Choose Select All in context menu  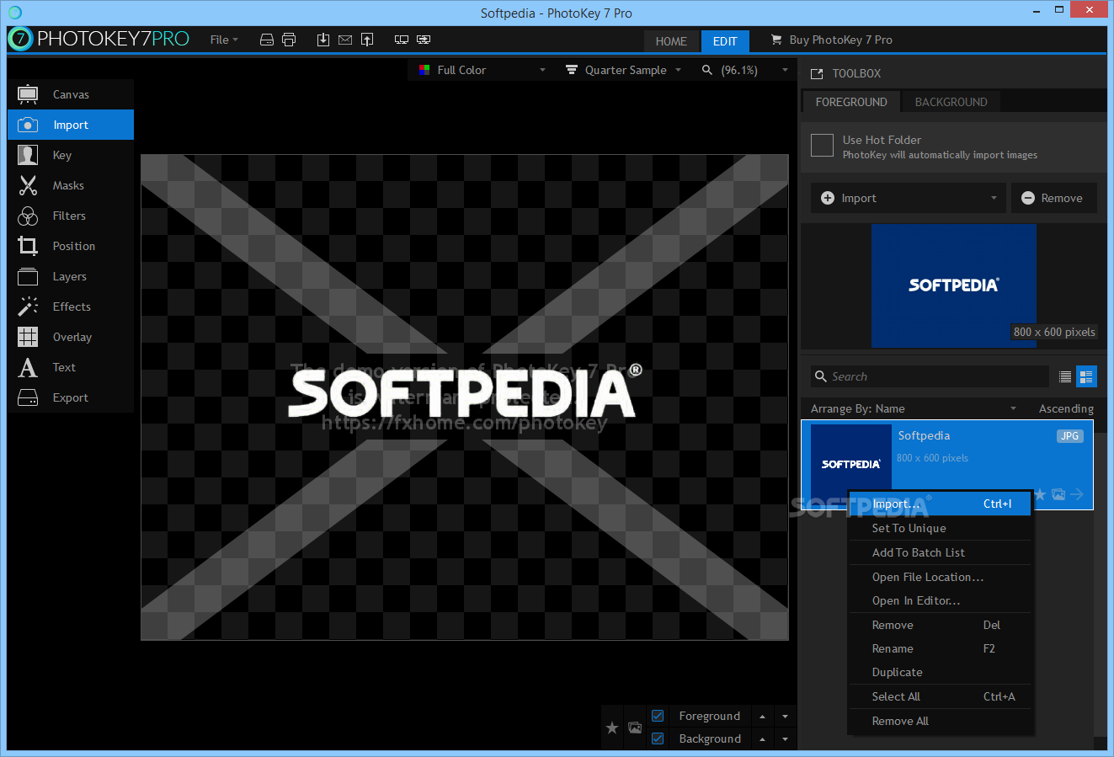940,696
